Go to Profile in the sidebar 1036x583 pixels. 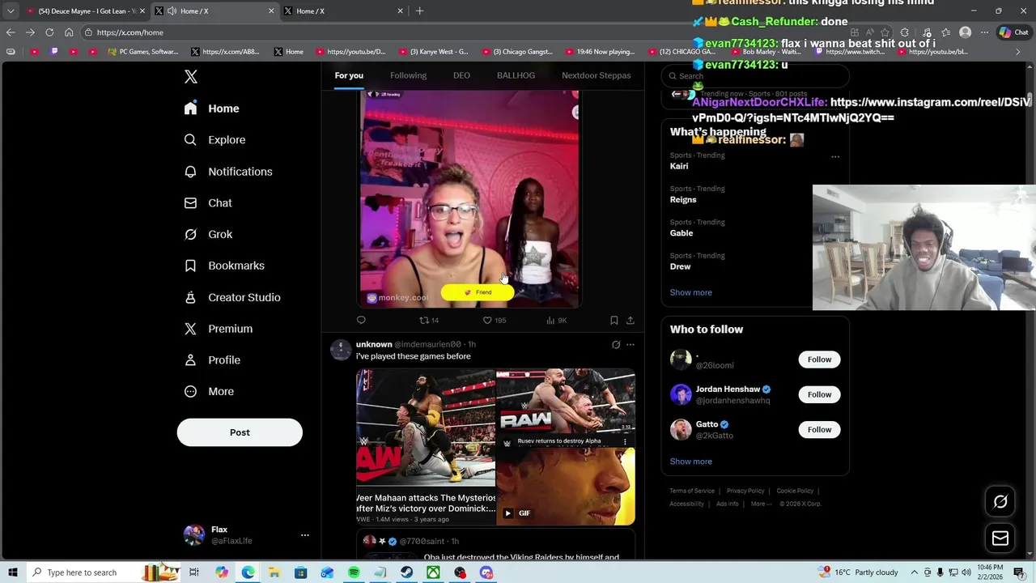pyautogui.click(x=212, y=360)
